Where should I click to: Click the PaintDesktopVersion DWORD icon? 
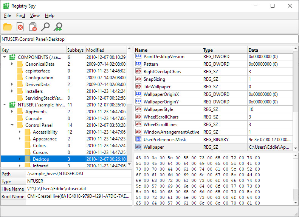click(138, 56)
